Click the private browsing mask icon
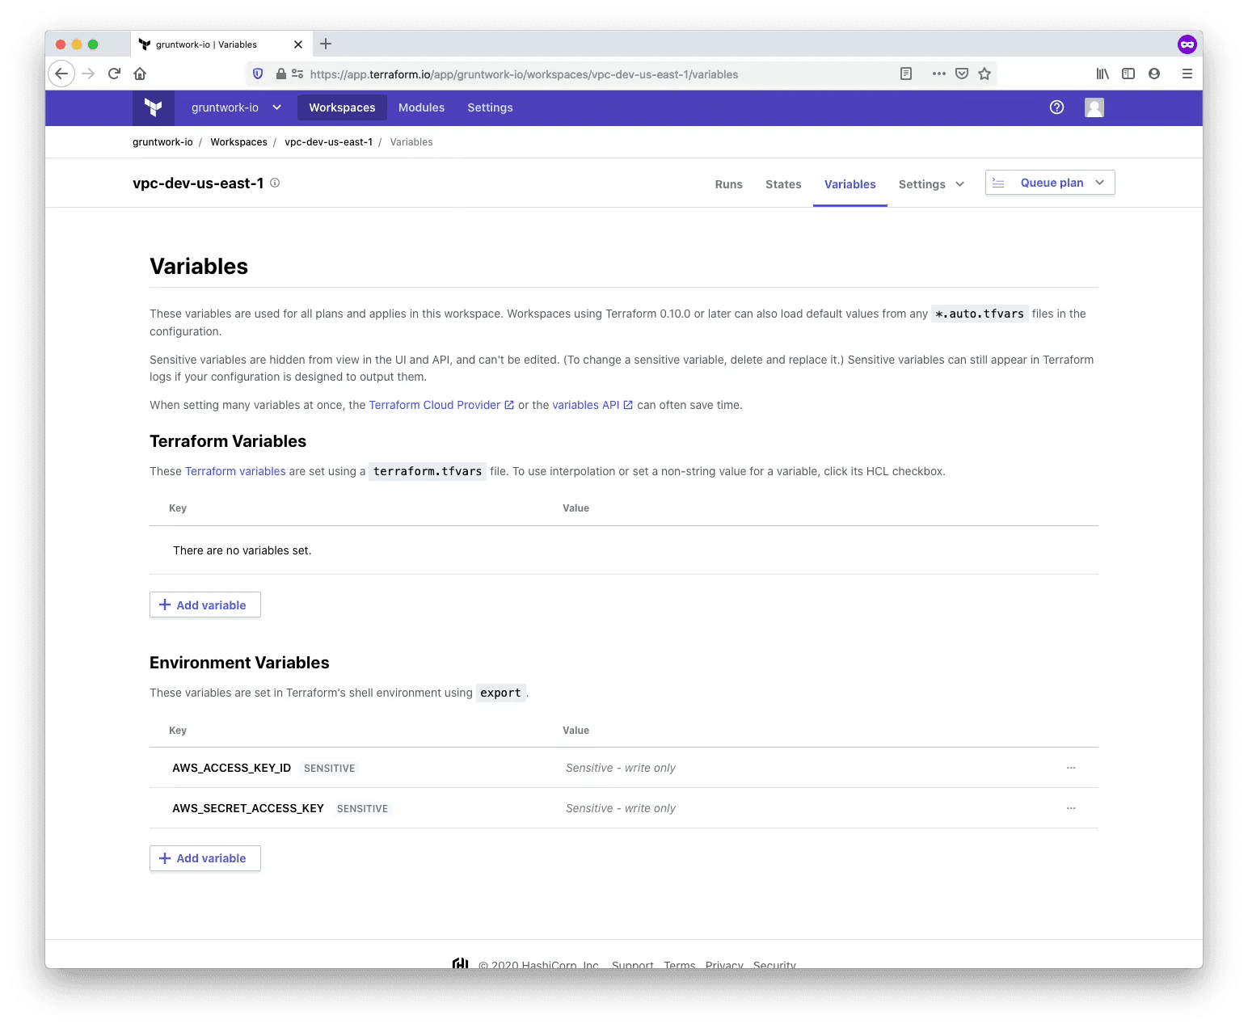This screenshot has width=1248, height=1028. pos(1187,44)
